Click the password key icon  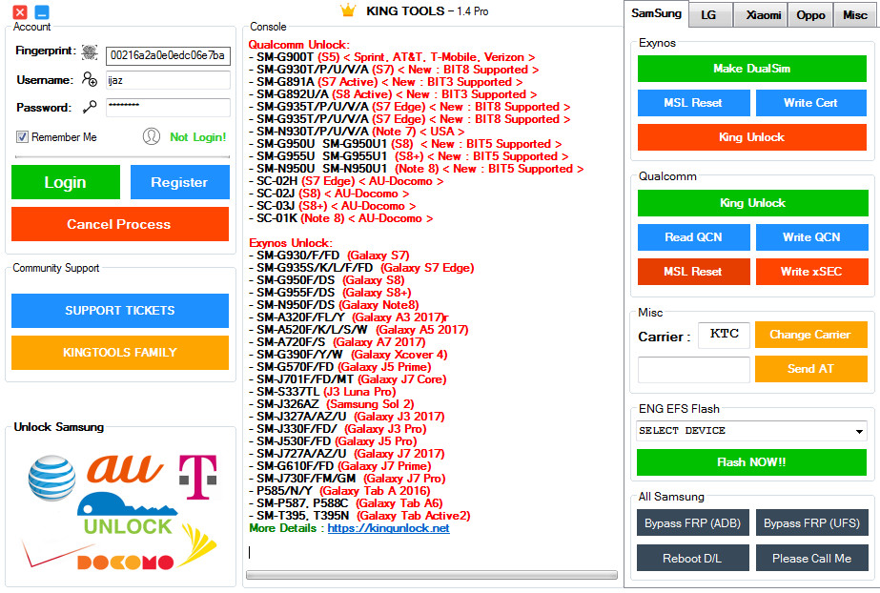coord(90,107)
